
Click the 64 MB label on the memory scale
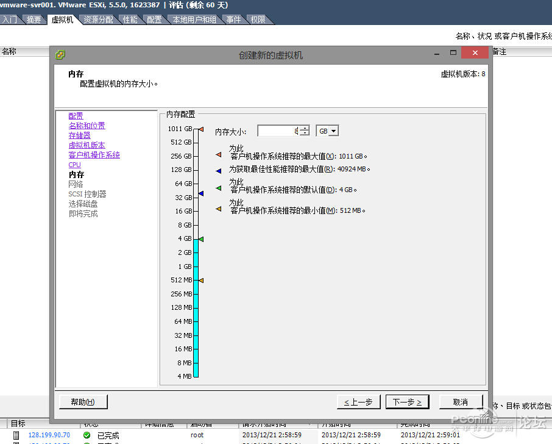(183, 321)
